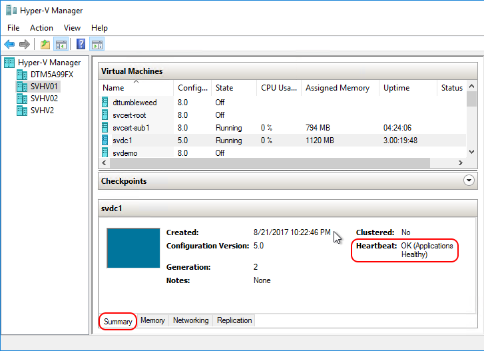This screenshot has width=484, height=351.
Task: Click the SVHV2 server icon
Action: (x=22, y=111)
